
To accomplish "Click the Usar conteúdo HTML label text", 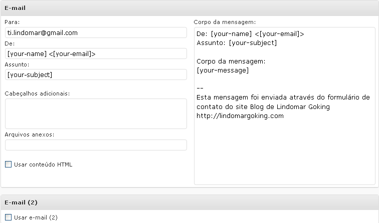I will pyautogui.click(x=43, y=164).
